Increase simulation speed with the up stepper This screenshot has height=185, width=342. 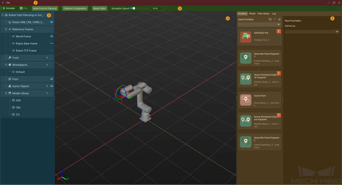pyautogui.click(x=163, y=8)
